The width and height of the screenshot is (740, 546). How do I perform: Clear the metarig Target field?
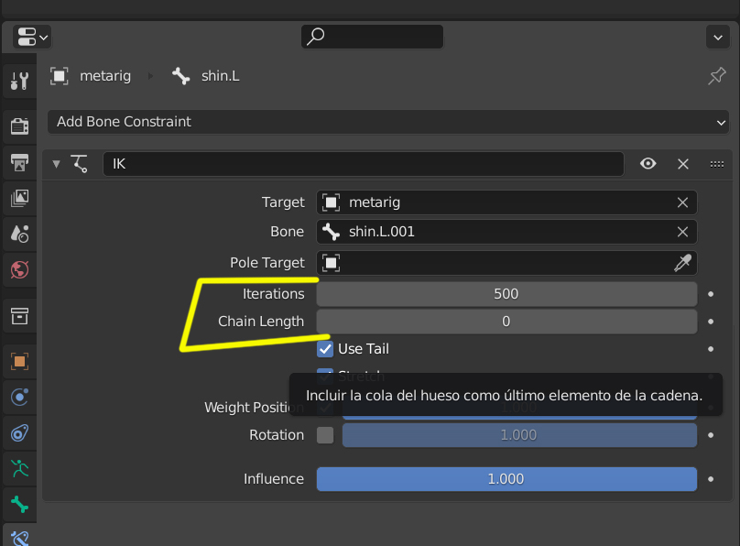682,202
